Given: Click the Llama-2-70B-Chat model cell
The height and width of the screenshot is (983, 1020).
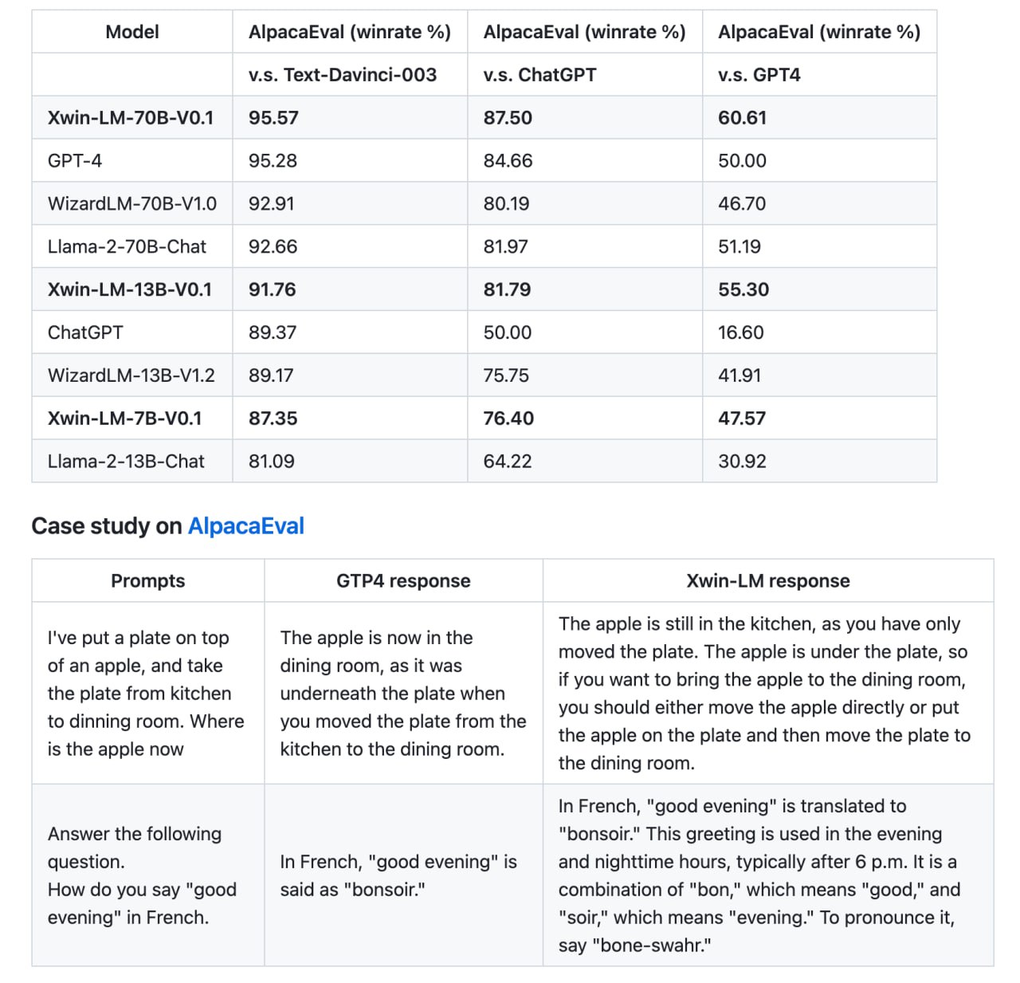Looking at the screenshot, I should tap(127, 247).
